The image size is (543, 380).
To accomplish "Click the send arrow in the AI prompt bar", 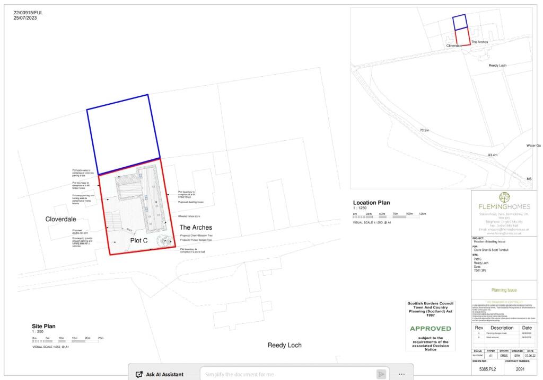I will [x=381, y=374].
